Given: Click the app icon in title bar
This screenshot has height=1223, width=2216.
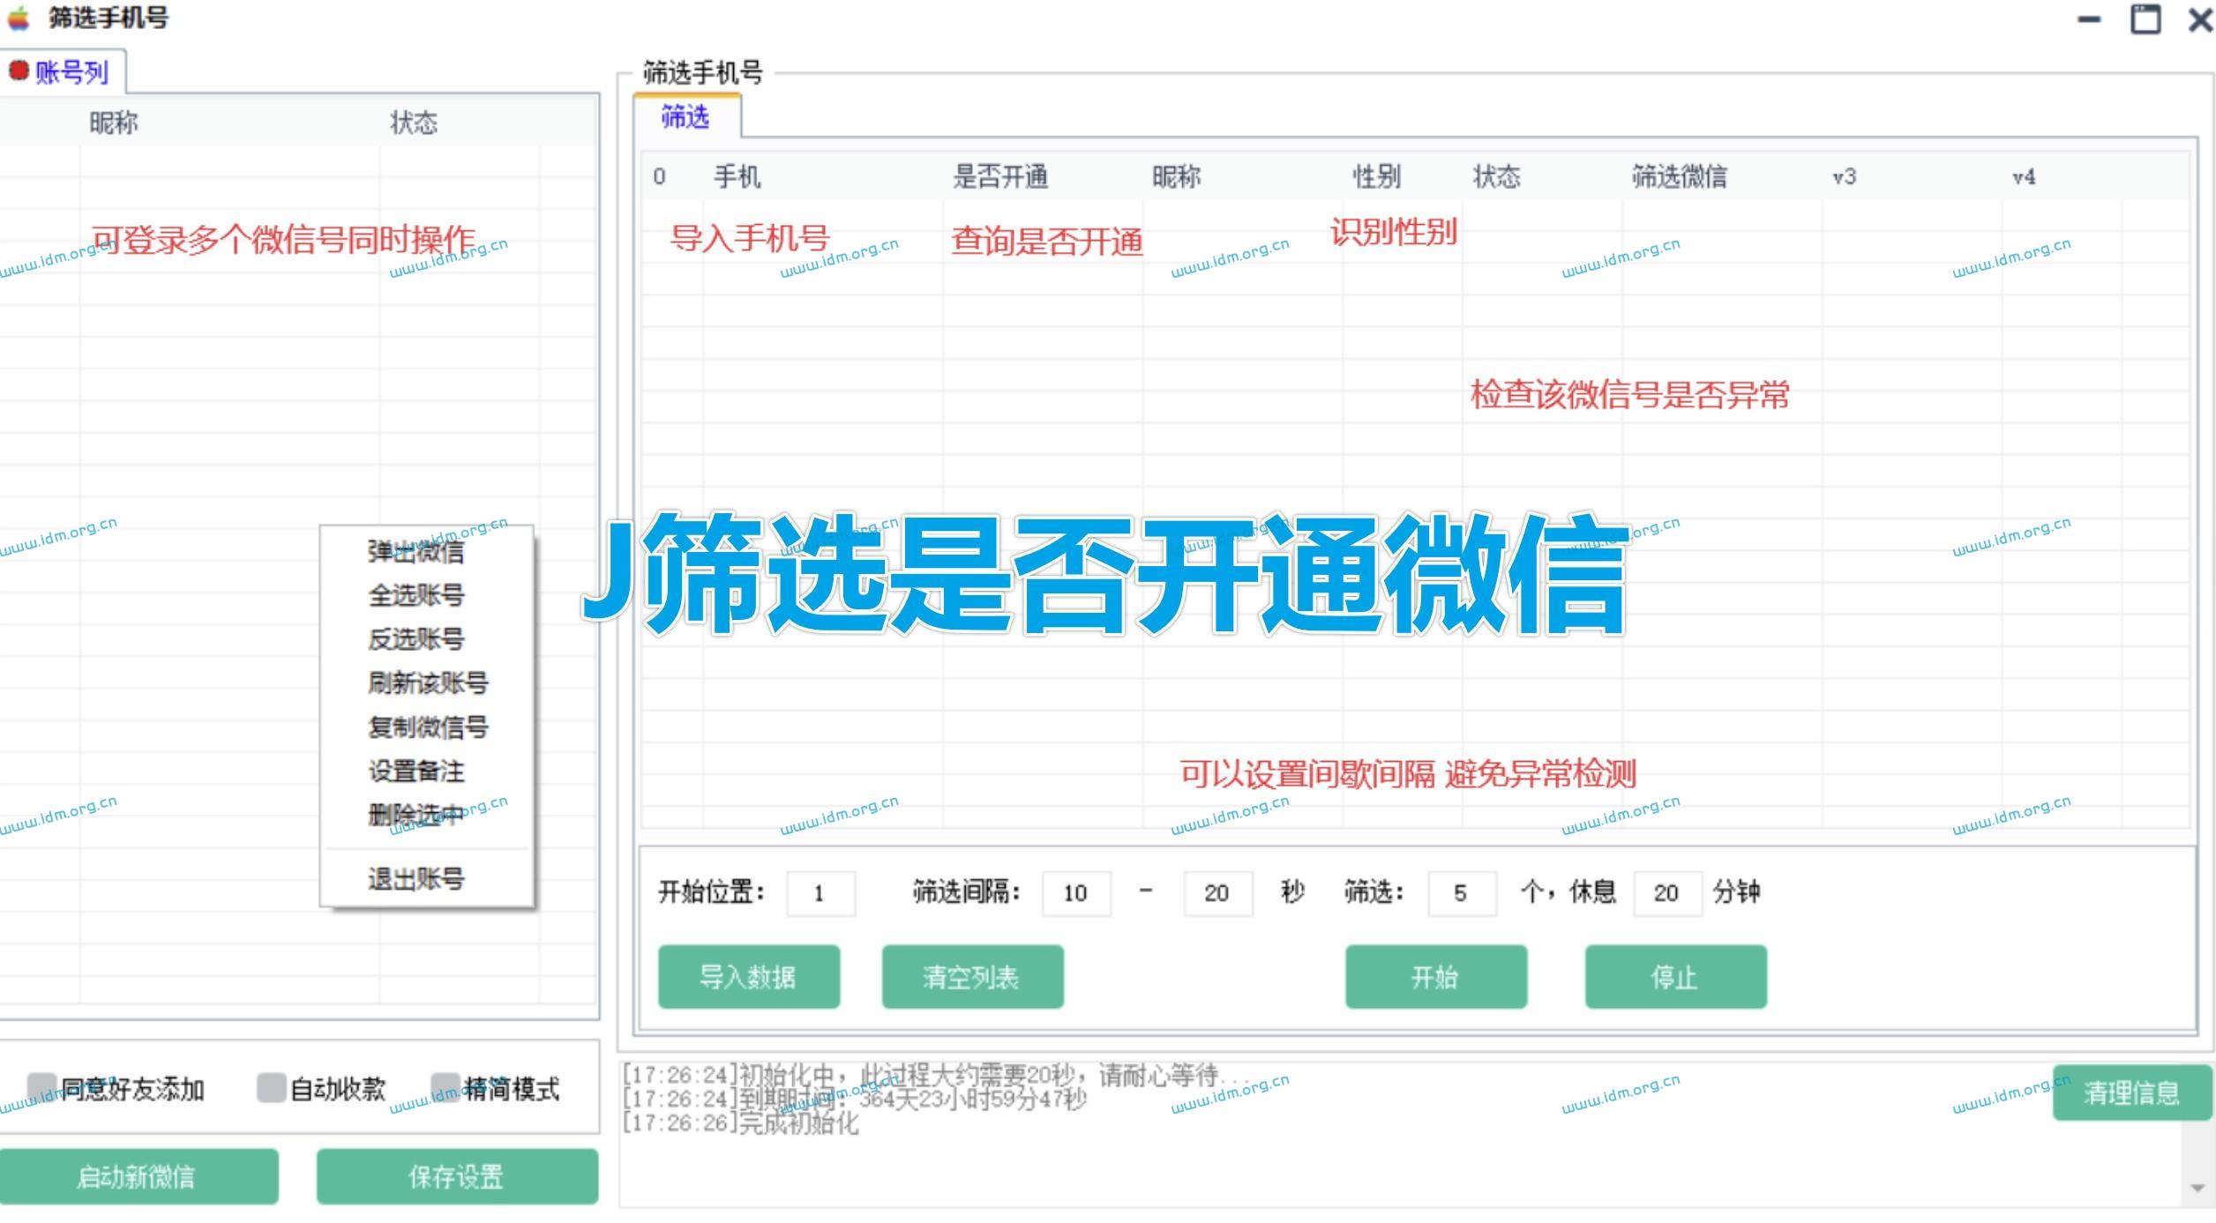Looking at the screenshot, I should point(19,18).
